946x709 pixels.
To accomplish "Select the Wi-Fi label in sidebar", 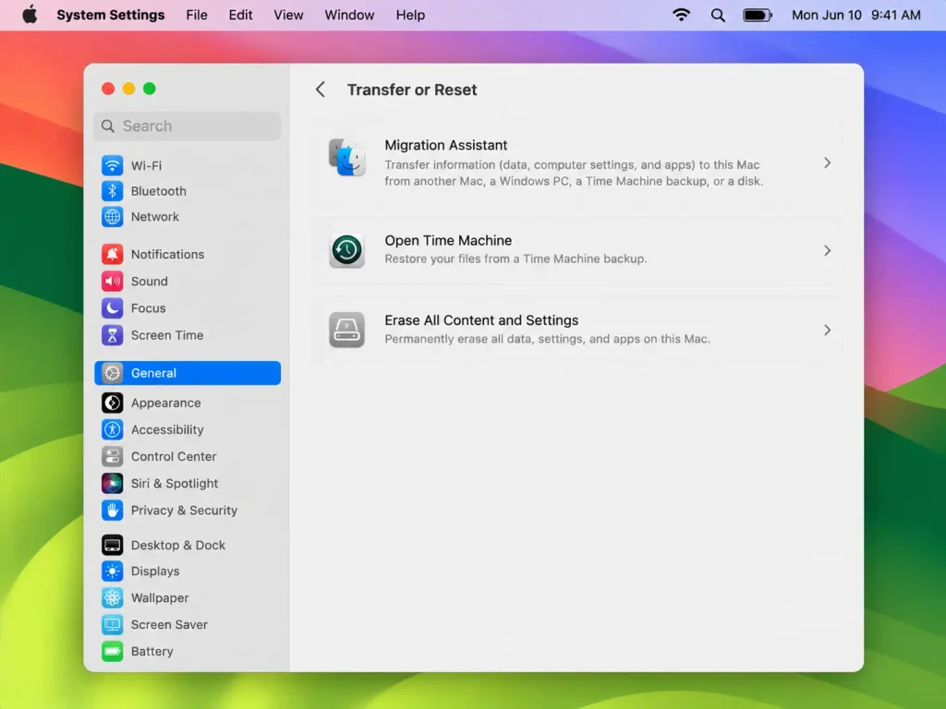I will [146, 165].
